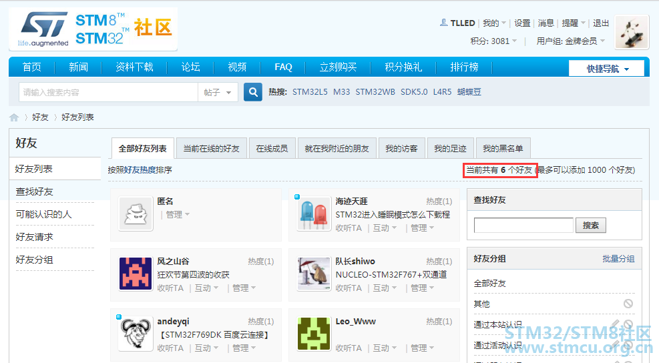Image resolution: width=659 pixels, height=363 pixels.
Task: Open 积分换礼 in main navigation
Action: tap(403, 67)
